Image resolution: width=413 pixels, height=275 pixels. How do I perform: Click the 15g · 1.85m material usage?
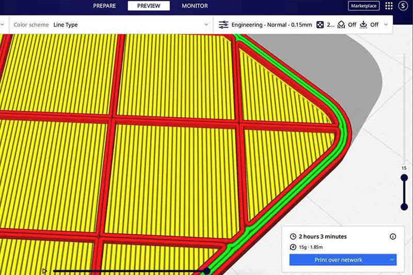[311, 247]
